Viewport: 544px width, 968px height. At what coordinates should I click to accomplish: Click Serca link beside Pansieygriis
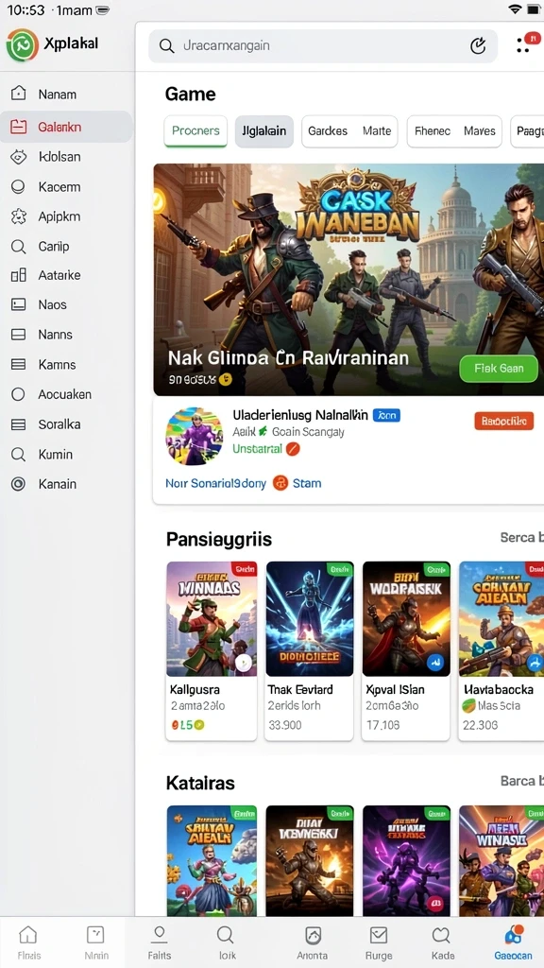pos(521,537)
